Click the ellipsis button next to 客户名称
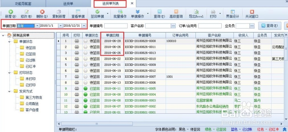The image size is (288, 132). pos(173,26)
